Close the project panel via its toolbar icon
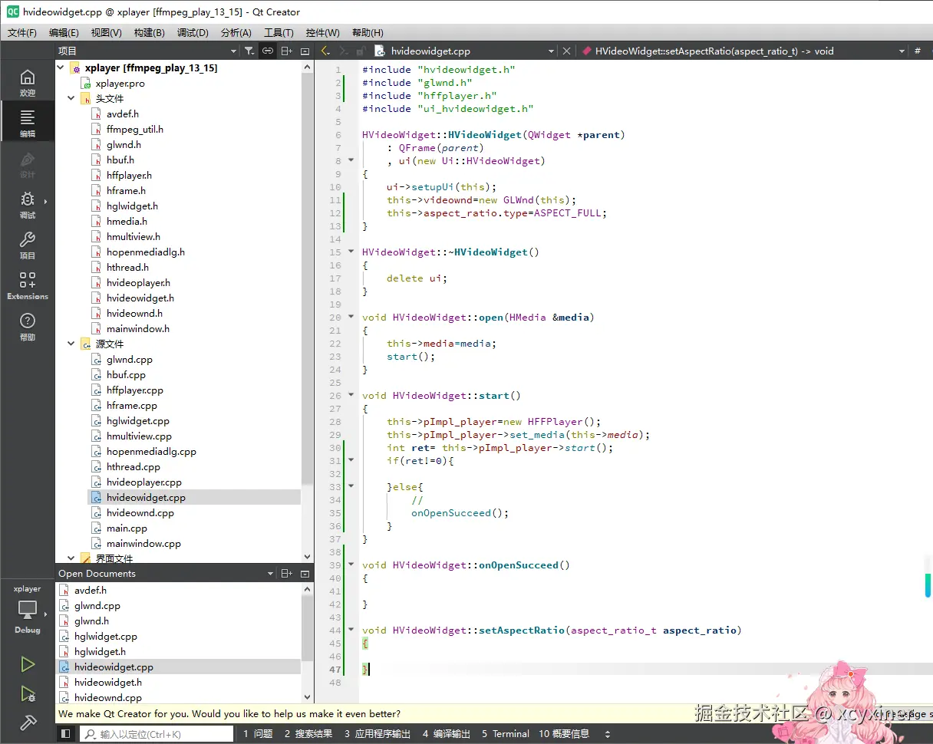This screenshot has width=933, height=744. tap(305, 51)
